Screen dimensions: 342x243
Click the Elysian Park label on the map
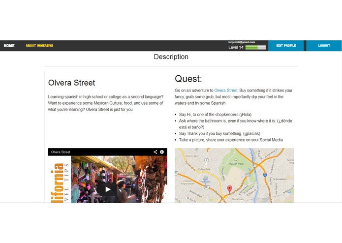tap(236, 163)
